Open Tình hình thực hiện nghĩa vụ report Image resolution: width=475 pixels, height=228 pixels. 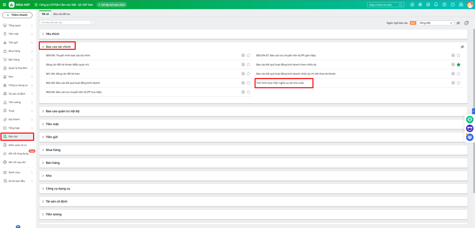[280, 83]
